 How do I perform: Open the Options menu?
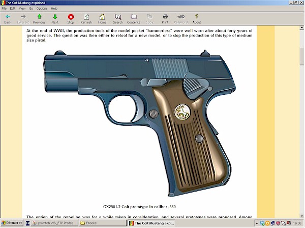pyautogui.click(x=42, y=8)
